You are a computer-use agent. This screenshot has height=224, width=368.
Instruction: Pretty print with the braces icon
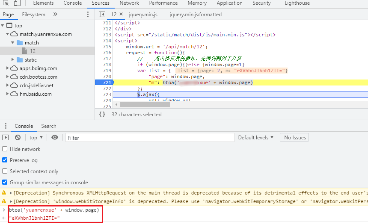tap(102, 114)
